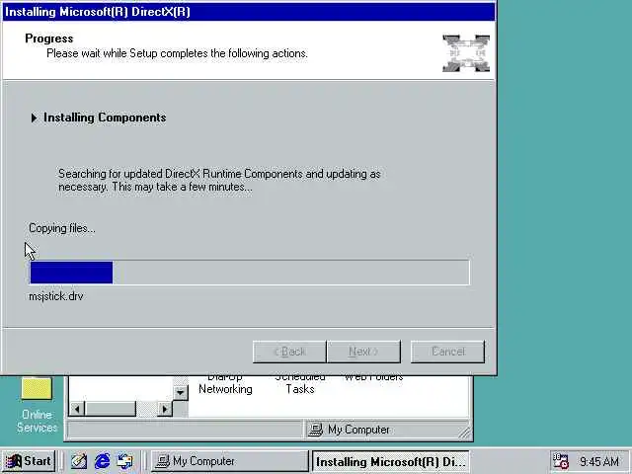Open the Online Services desktop folder

37,404
